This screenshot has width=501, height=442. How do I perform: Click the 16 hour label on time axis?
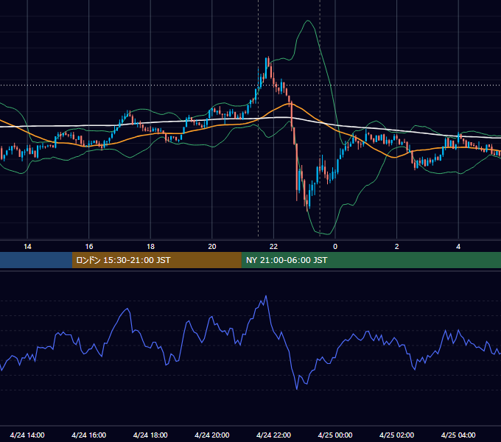[x=89, y=247]
